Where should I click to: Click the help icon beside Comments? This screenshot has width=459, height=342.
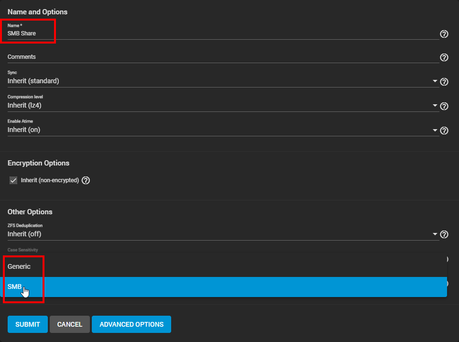[x=444, y=57]
